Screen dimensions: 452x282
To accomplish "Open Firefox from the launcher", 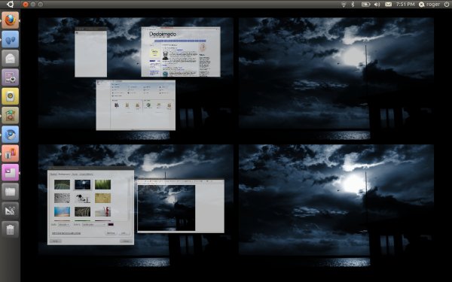I will point(10,20).
